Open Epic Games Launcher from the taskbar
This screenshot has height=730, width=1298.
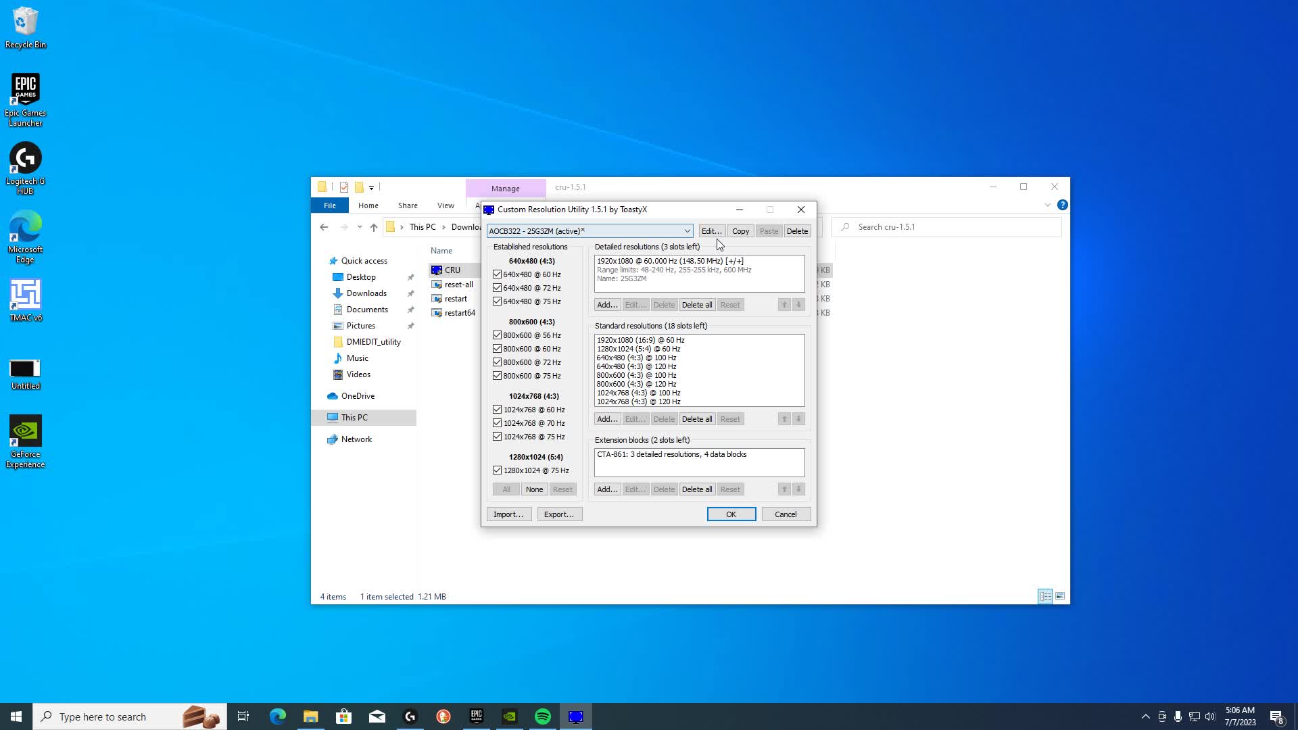(x=477, y=716)
